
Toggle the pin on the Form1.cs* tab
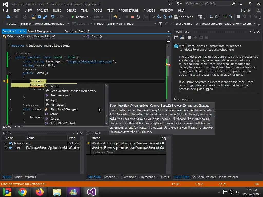(x=20, y=31)
